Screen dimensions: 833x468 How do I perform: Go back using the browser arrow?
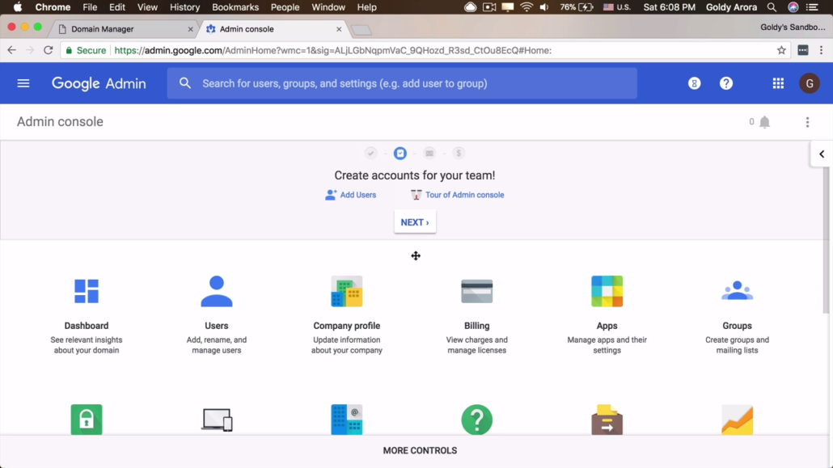11,50
